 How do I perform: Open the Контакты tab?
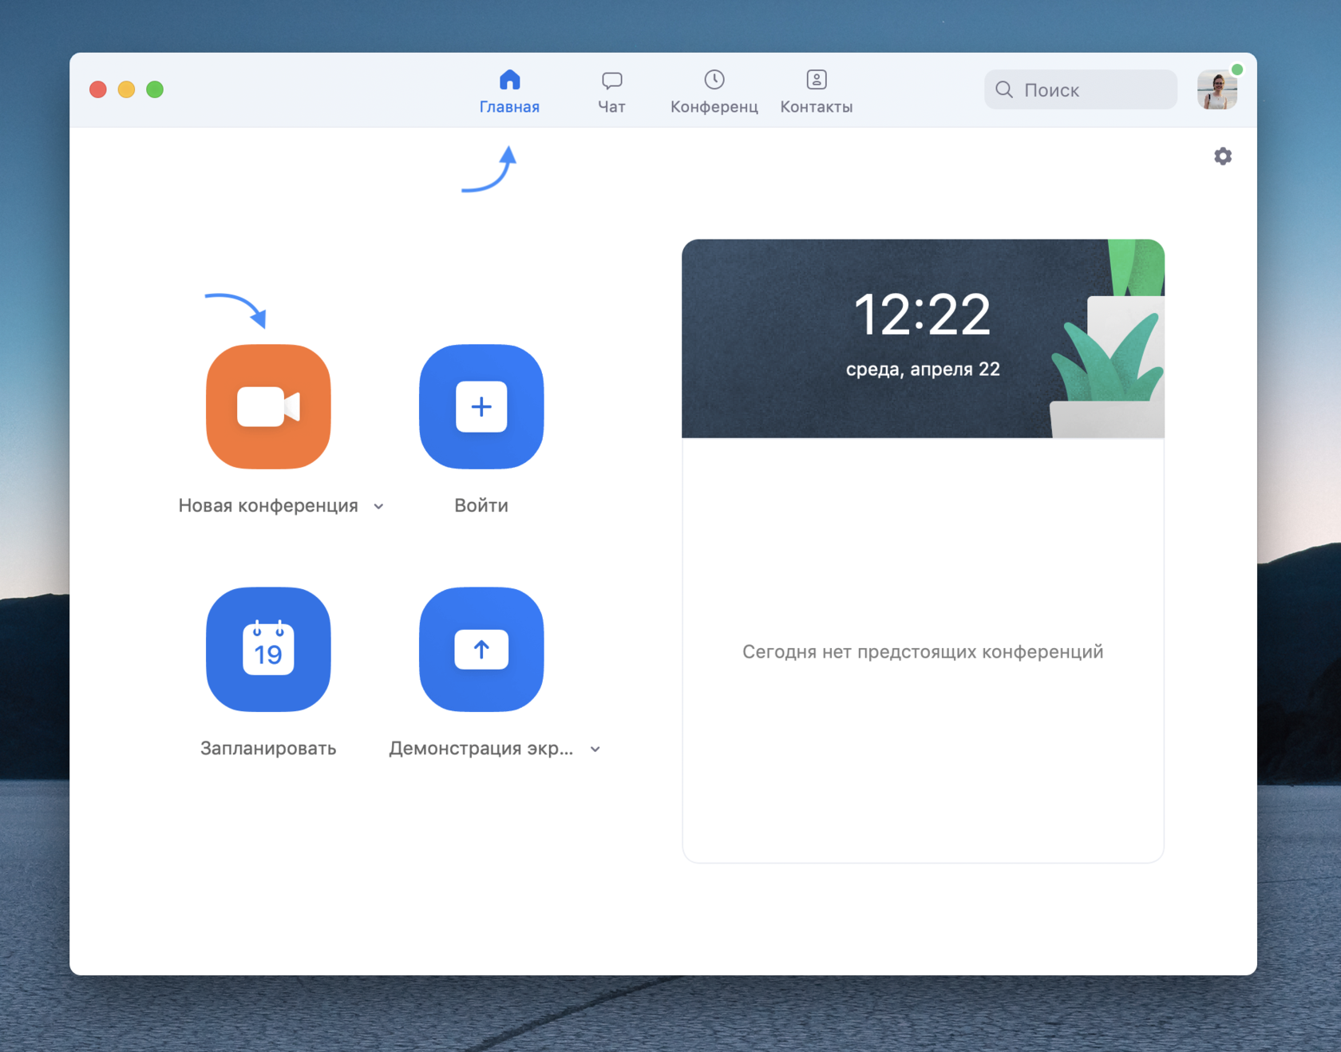coord(817,91)
